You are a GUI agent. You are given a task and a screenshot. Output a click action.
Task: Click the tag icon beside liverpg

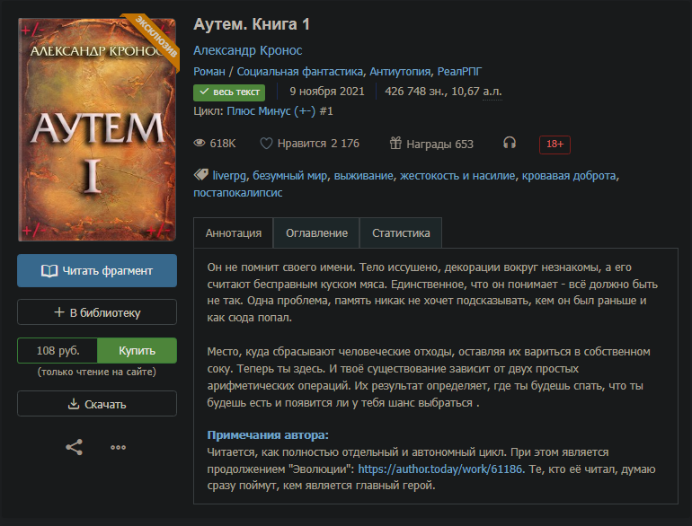[200, 175]
